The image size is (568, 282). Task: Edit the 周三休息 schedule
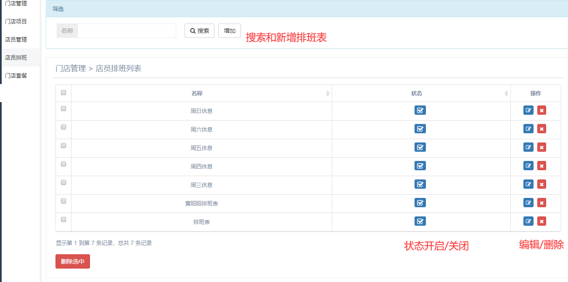click(x=528, y=184)
